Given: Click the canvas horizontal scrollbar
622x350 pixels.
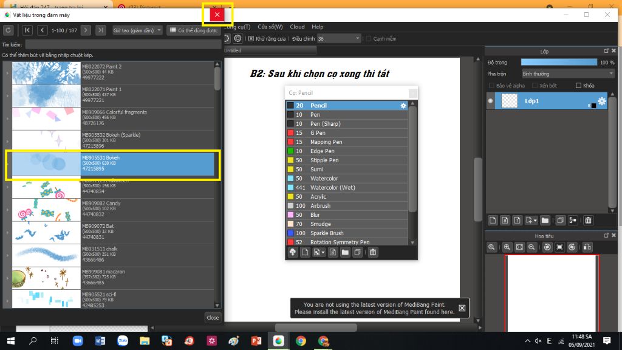Looking at the screenshot, I should point(316,328).
